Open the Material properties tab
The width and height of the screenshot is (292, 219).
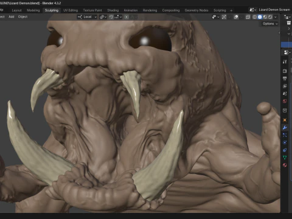[285, 165]
